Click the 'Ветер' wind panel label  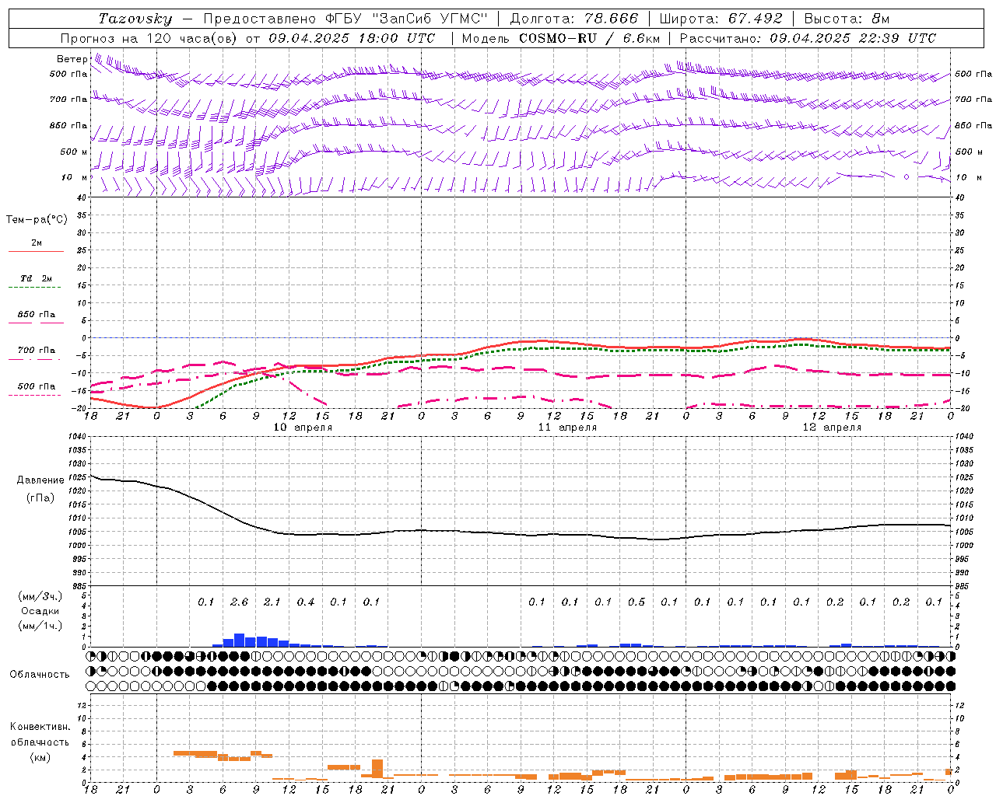click(x=72, y=59)
